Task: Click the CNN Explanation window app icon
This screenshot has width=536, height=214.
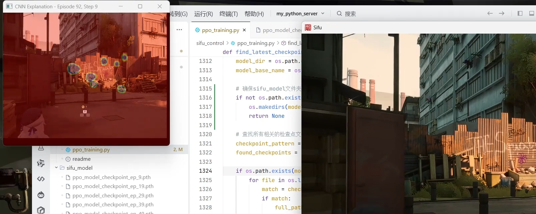Action: (x=9, y=6)
